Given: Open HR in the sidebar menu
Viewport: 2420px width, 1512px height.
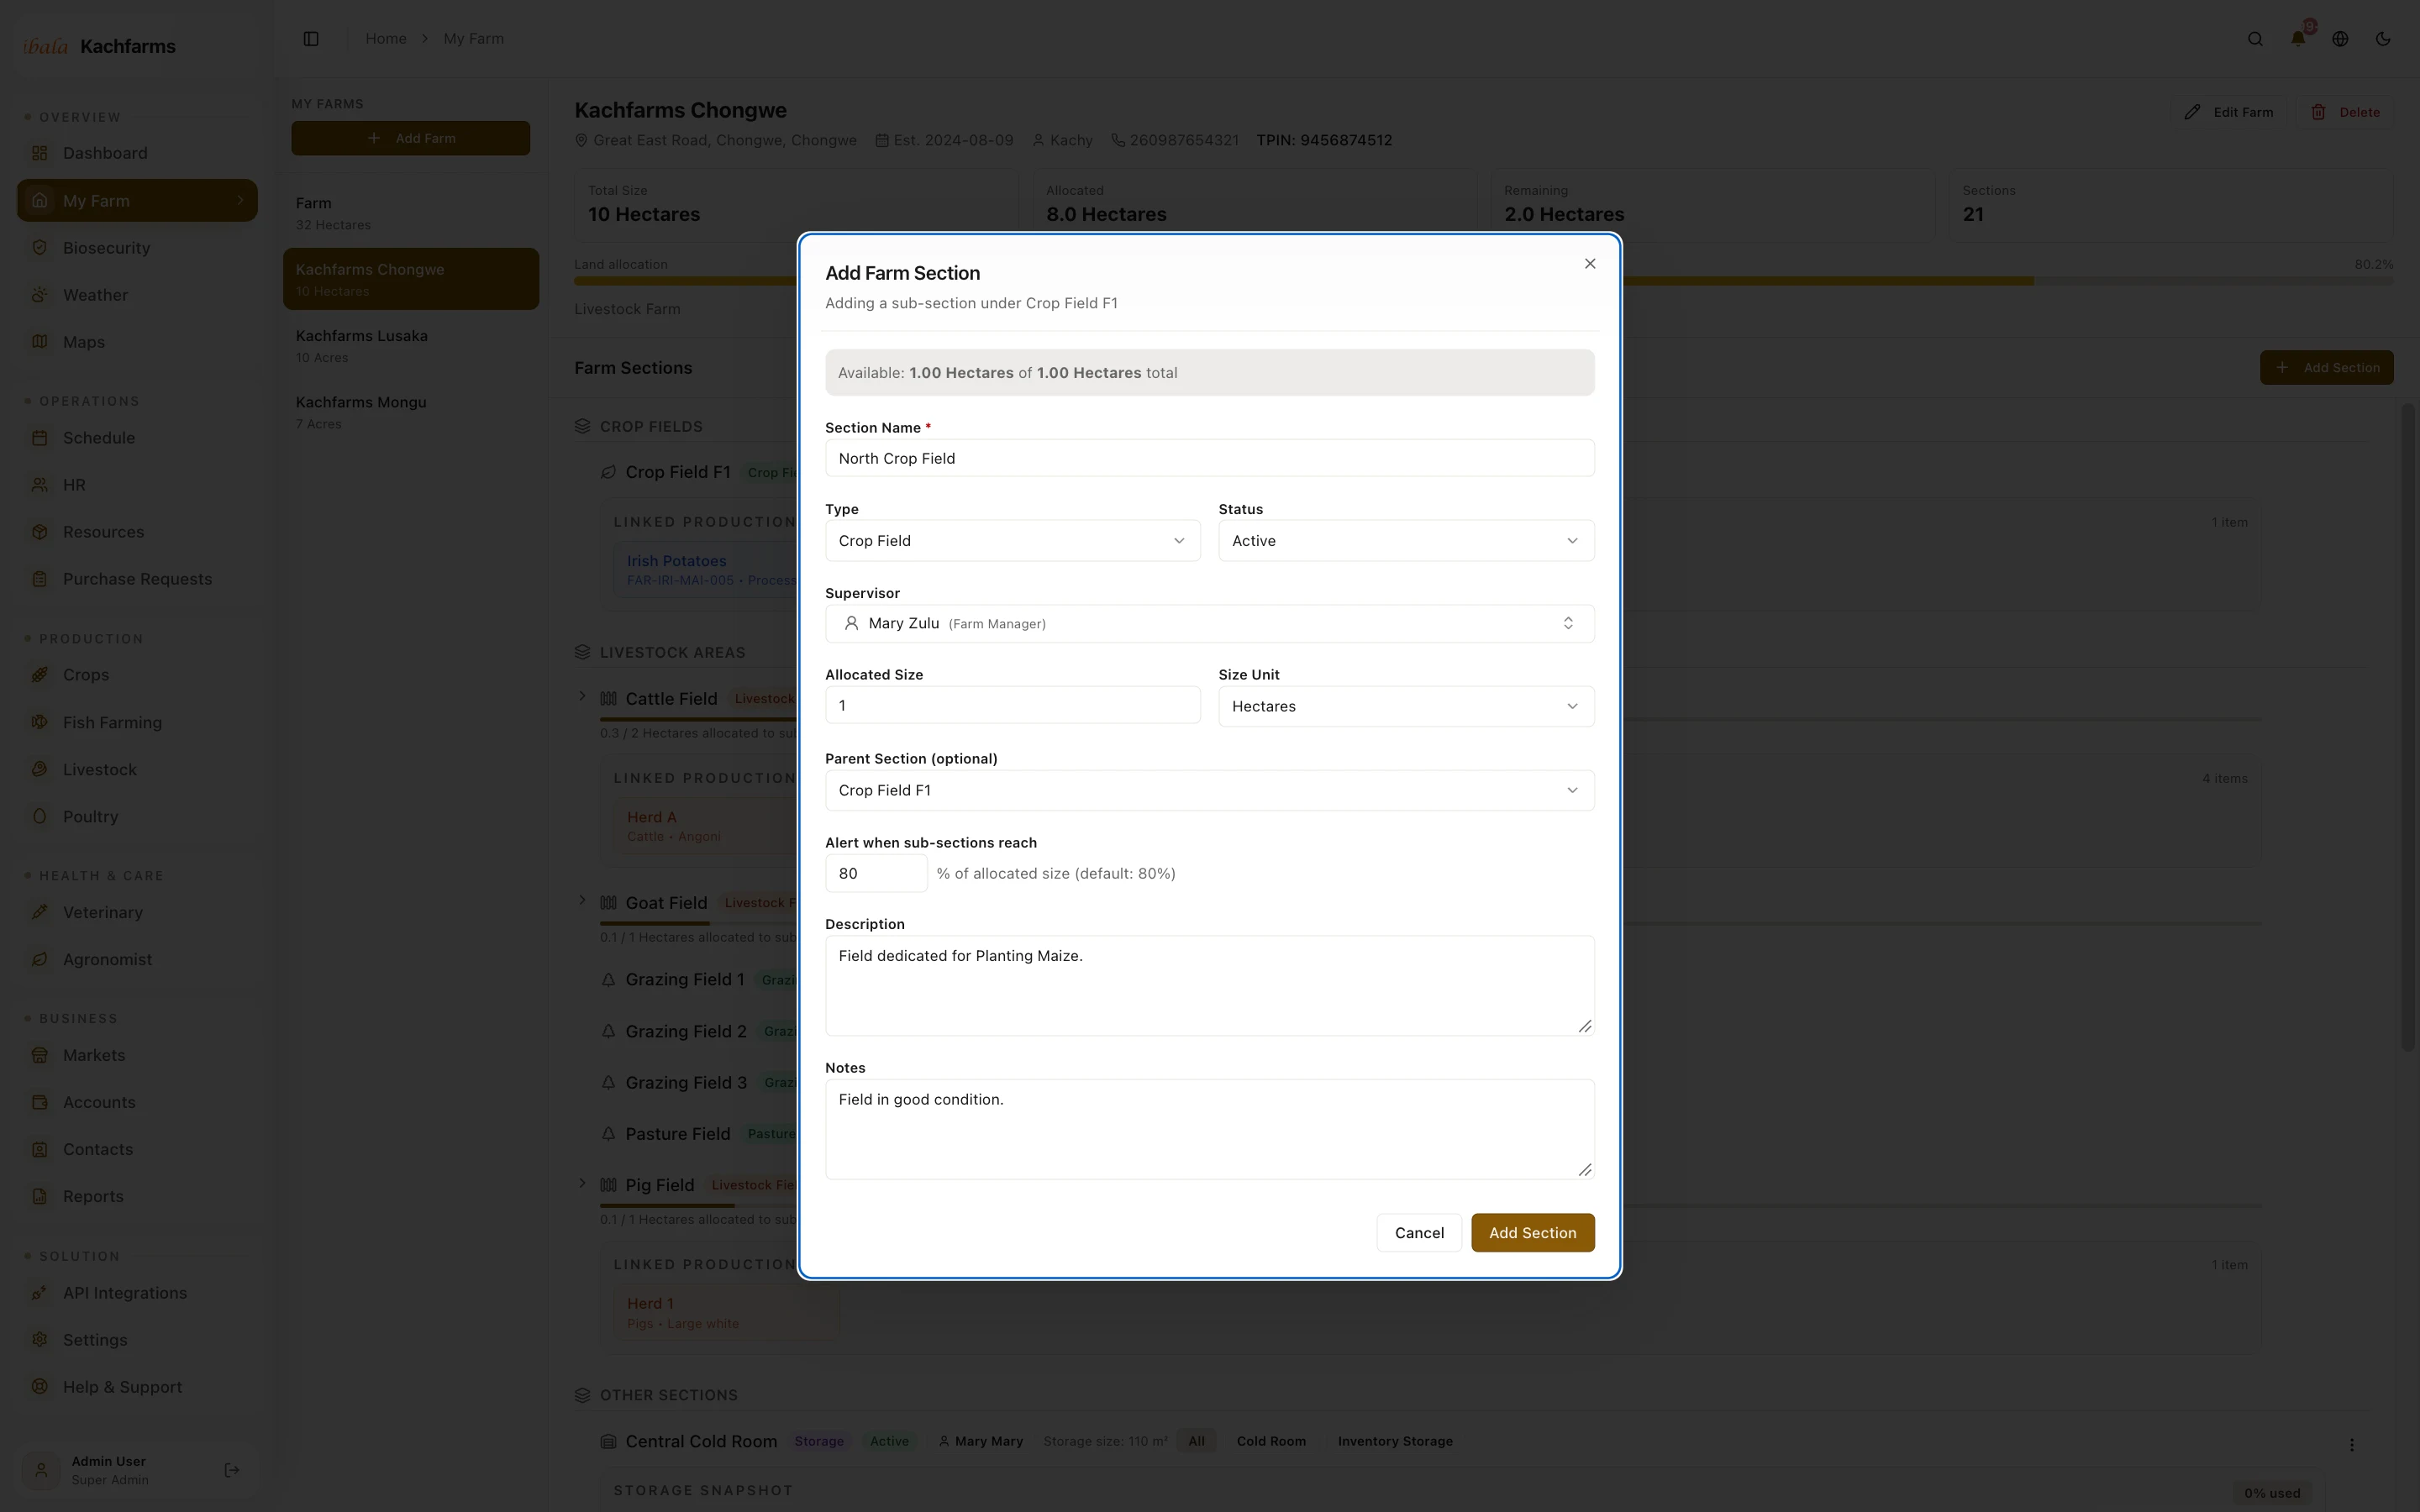Looking at the screenshot, I should click(137, 485).
